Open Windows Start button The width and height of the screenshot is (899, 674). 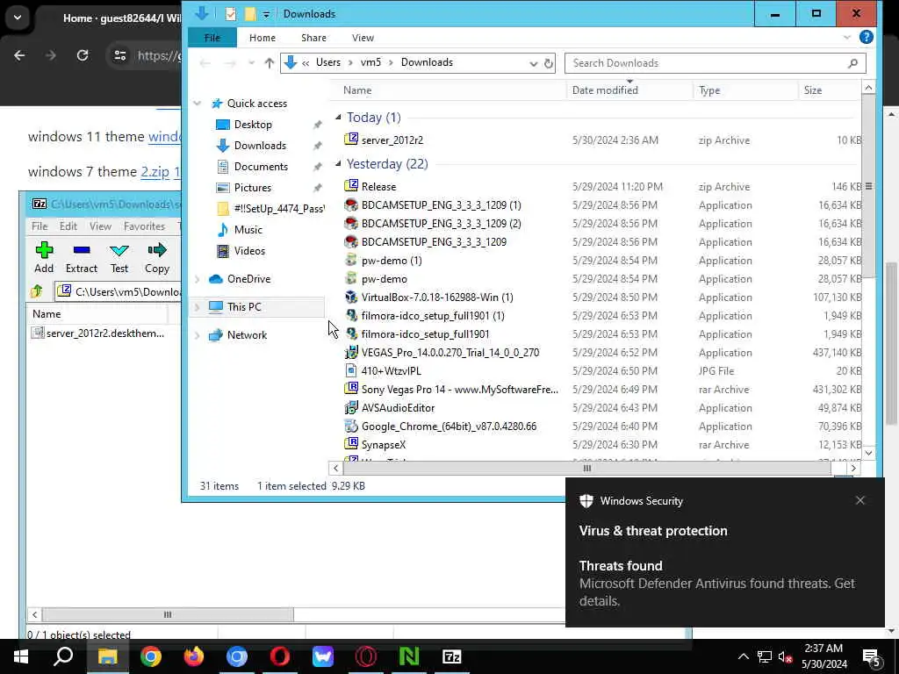pyautogui.click(x=21, y=656)
